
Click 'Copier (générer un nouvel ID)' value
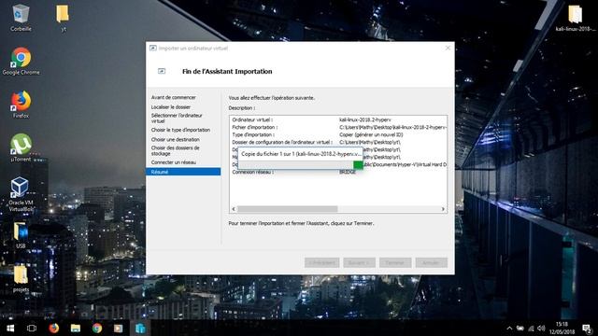[371, 134]
